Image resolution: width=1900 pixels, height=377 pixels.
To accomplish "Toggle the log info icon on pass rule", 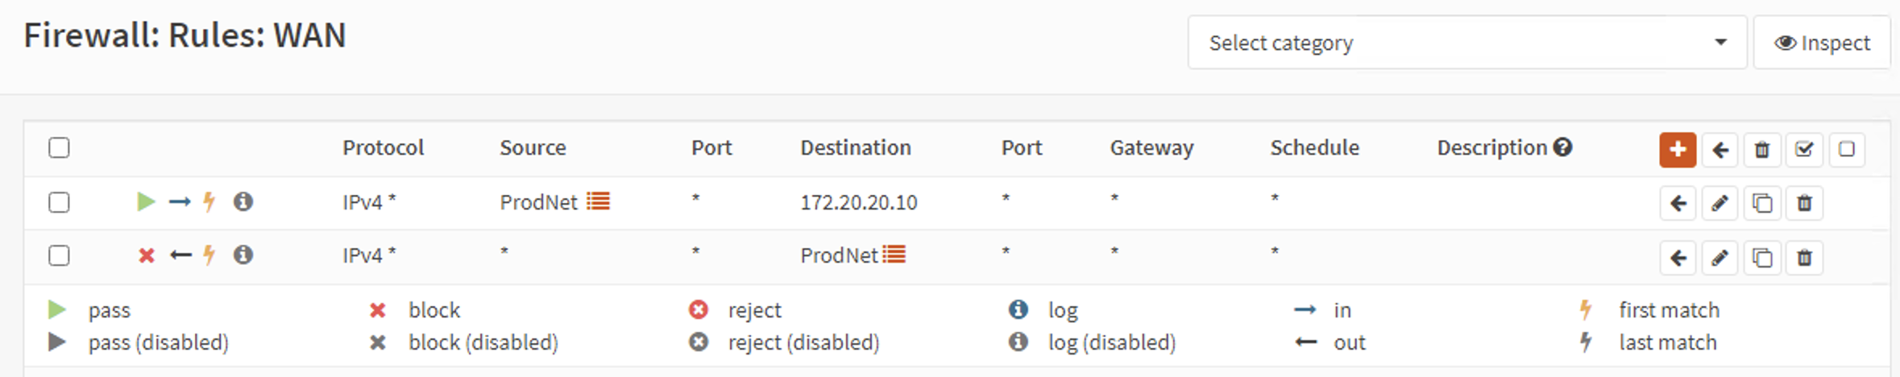I will pos(243,201).
